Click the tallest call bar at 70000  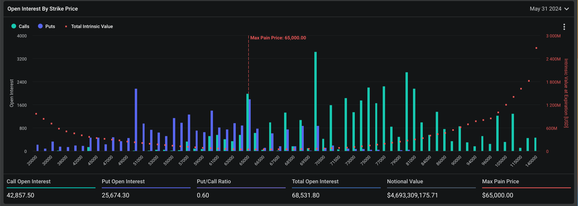315,102
